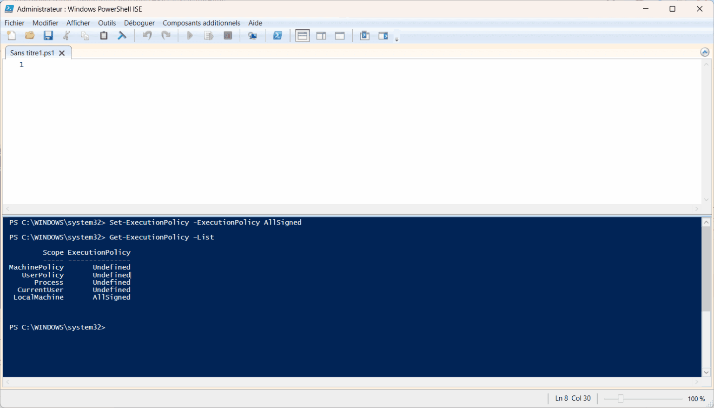This screenshot has width=714, height=408.
Task: Open a new remote PowerShell tab
Action: point(252,35)
